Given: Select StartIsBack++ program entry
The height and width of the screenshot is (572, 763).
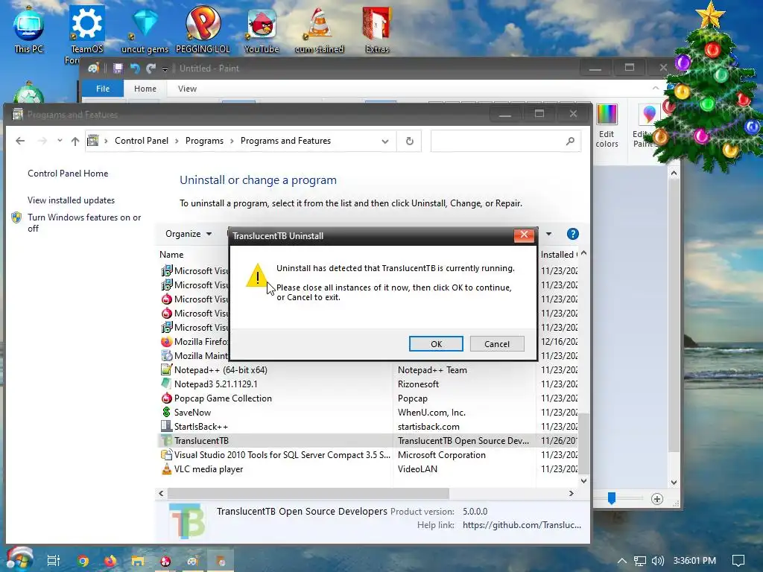Looking at the screenshot, I should (369, 427).
